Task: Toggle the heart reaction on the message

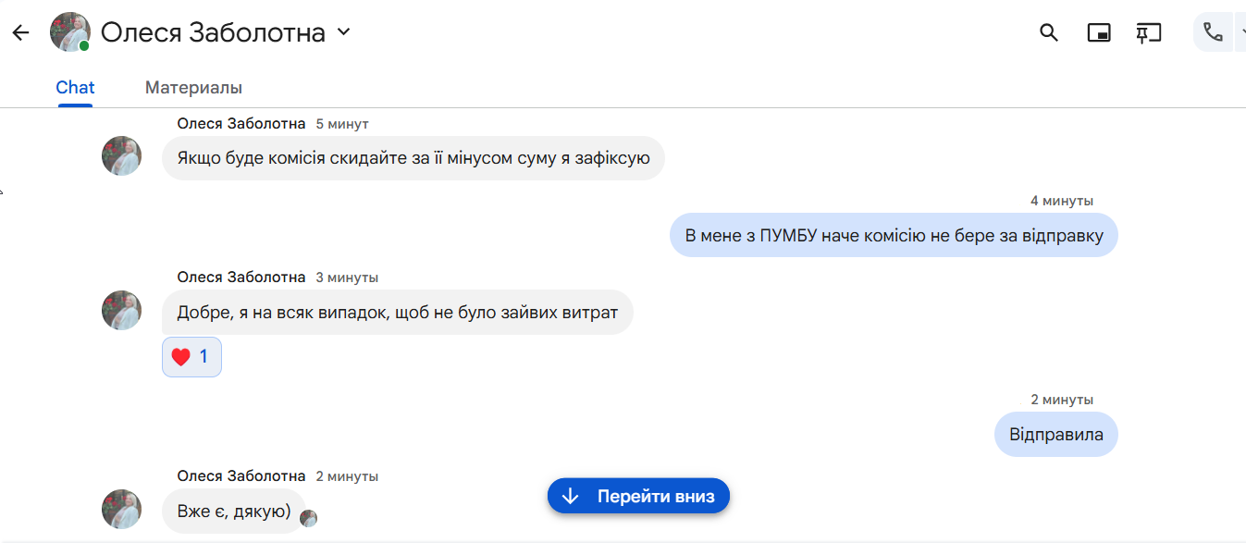Action: click(191, 357)
